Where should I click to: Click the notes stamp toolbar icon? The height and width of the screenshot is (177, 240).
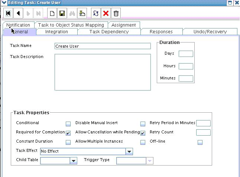tap(82, 13)
